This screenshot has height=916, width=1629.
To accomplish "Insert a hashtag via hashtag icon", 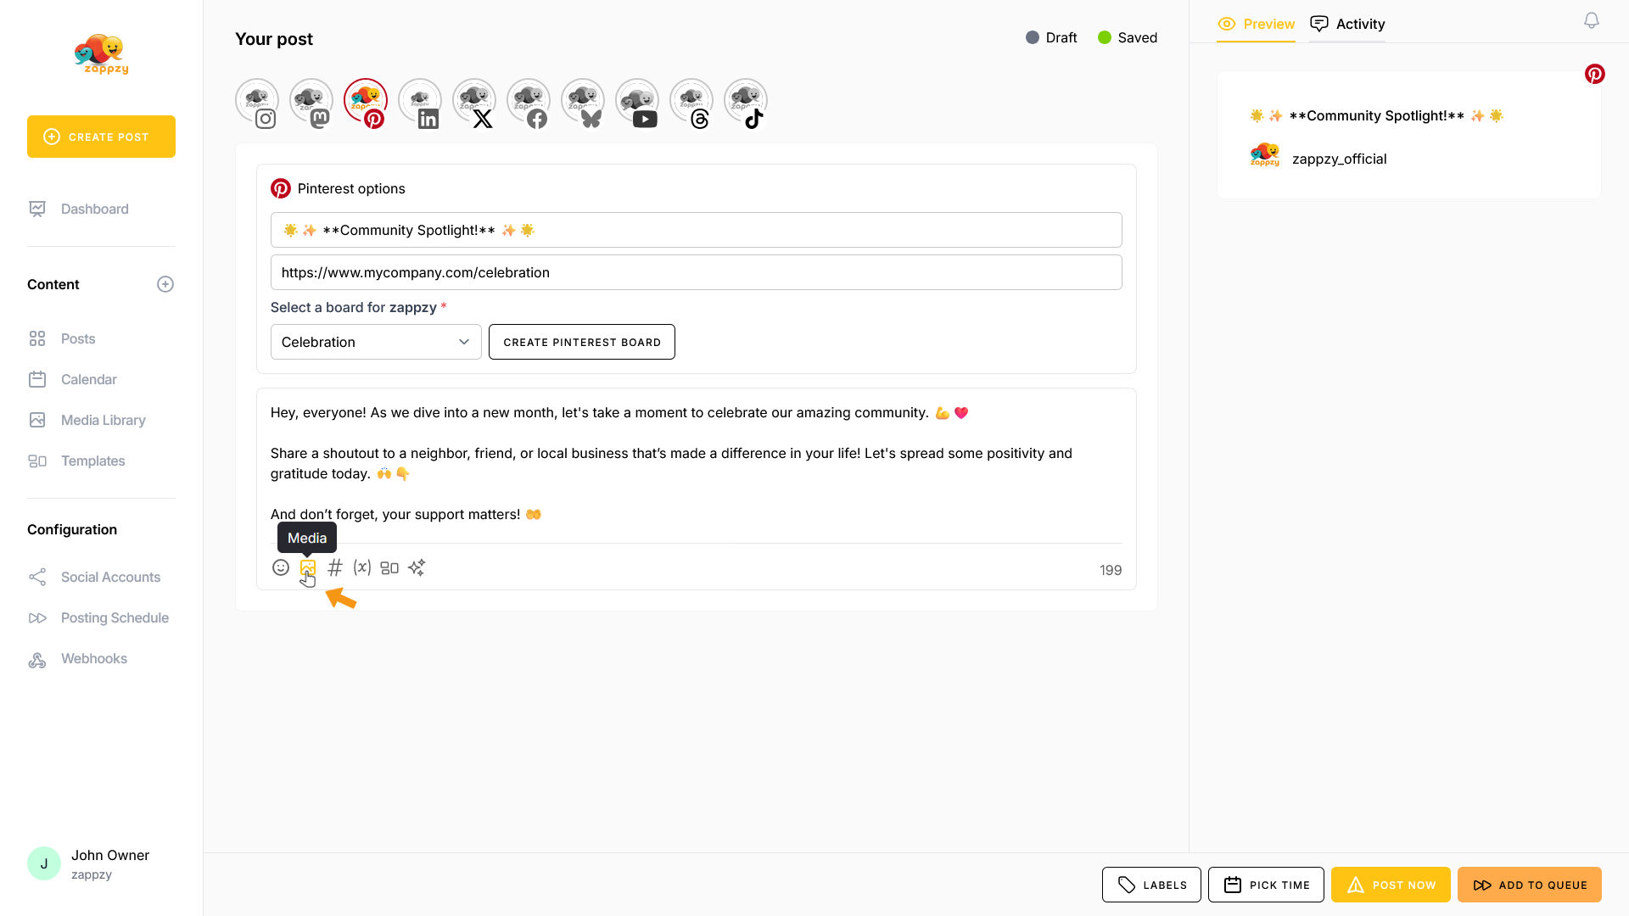I will (335, 568).
